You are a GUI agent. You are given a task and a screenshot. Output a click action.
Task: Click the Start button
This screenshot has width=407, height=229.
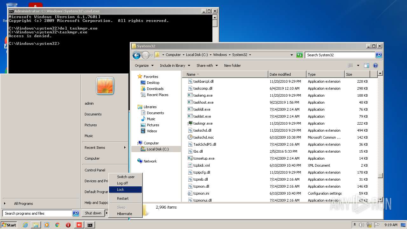tap(9, 225)
